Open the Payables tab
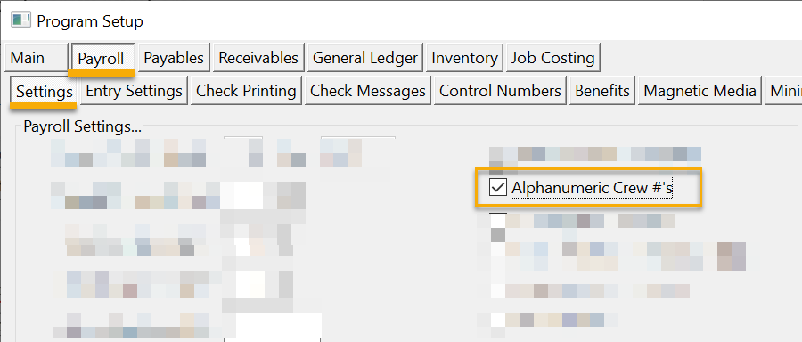This screenshot has height=342, width=802. pyautogui.click(x=174, y=58)
